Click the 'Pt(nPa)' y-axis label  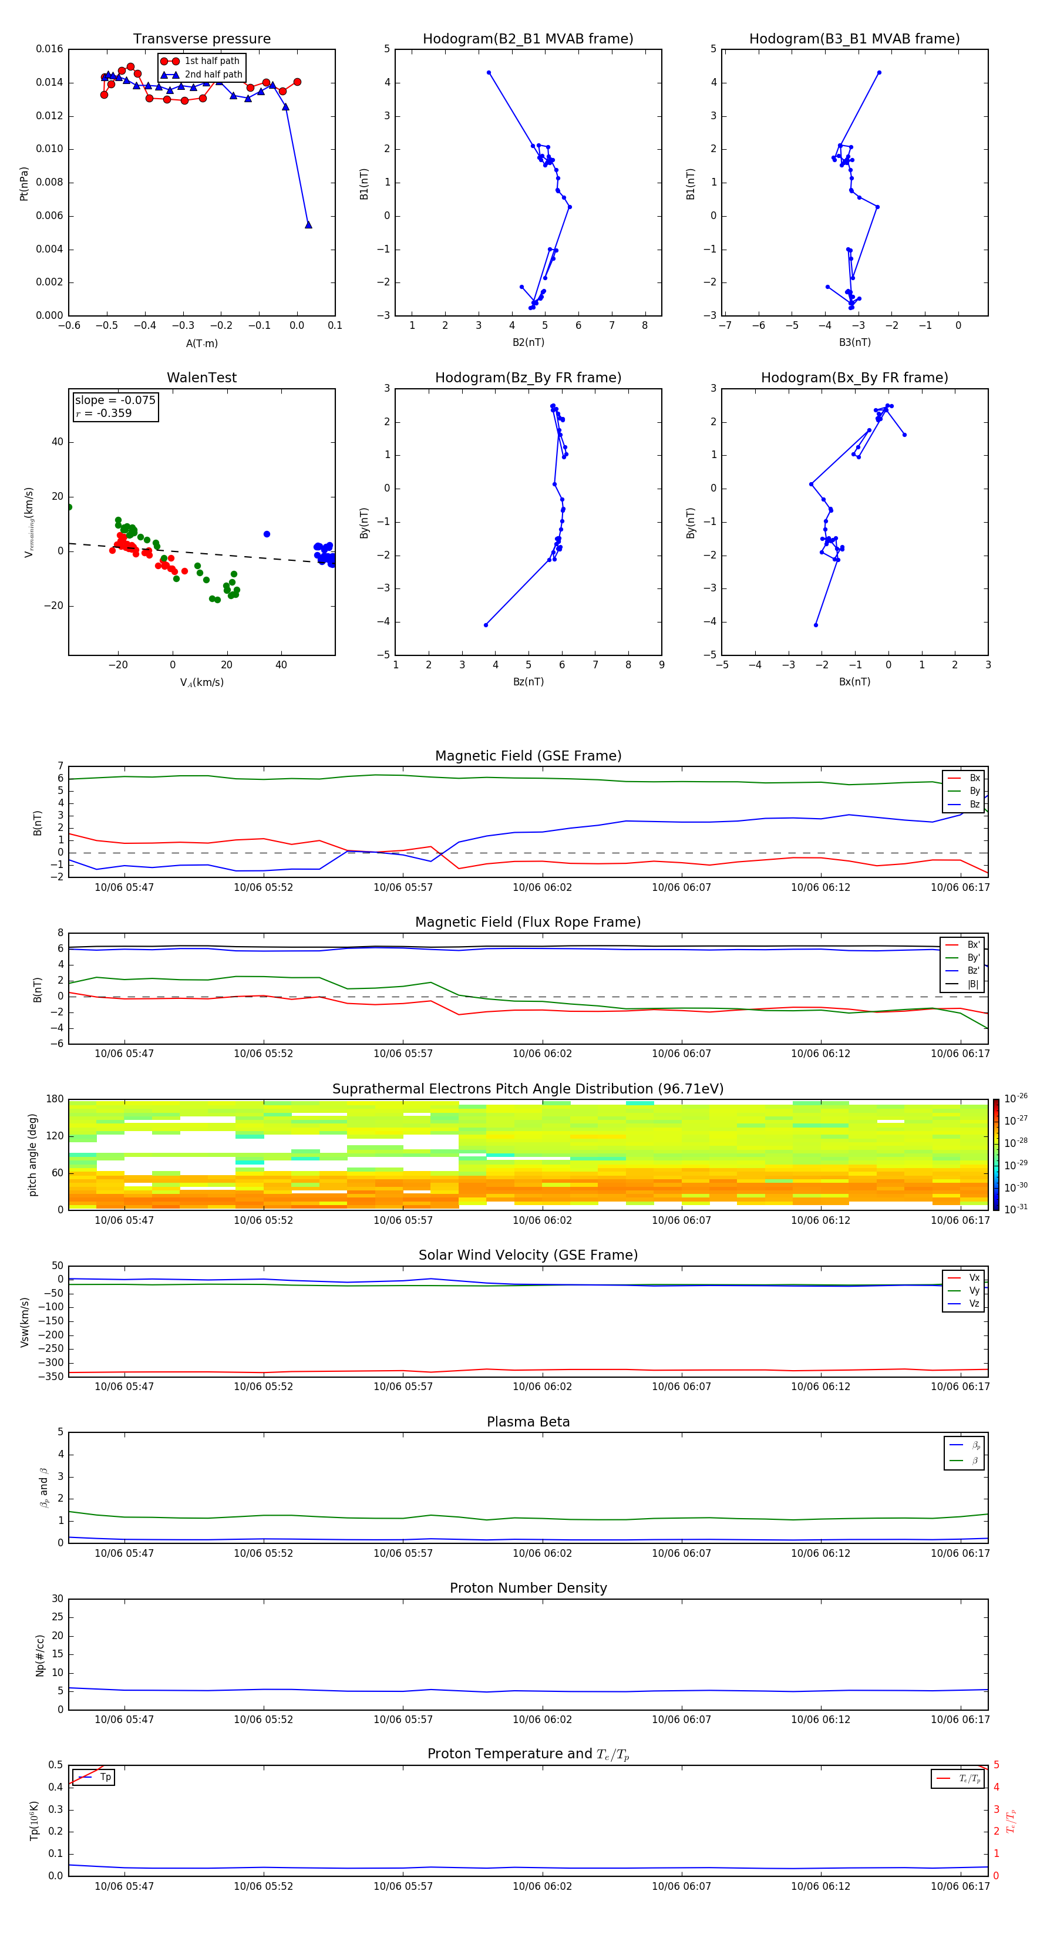24,184
